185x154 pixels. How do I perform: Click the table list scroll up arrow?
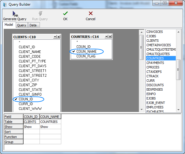click(x=178, y=32)
